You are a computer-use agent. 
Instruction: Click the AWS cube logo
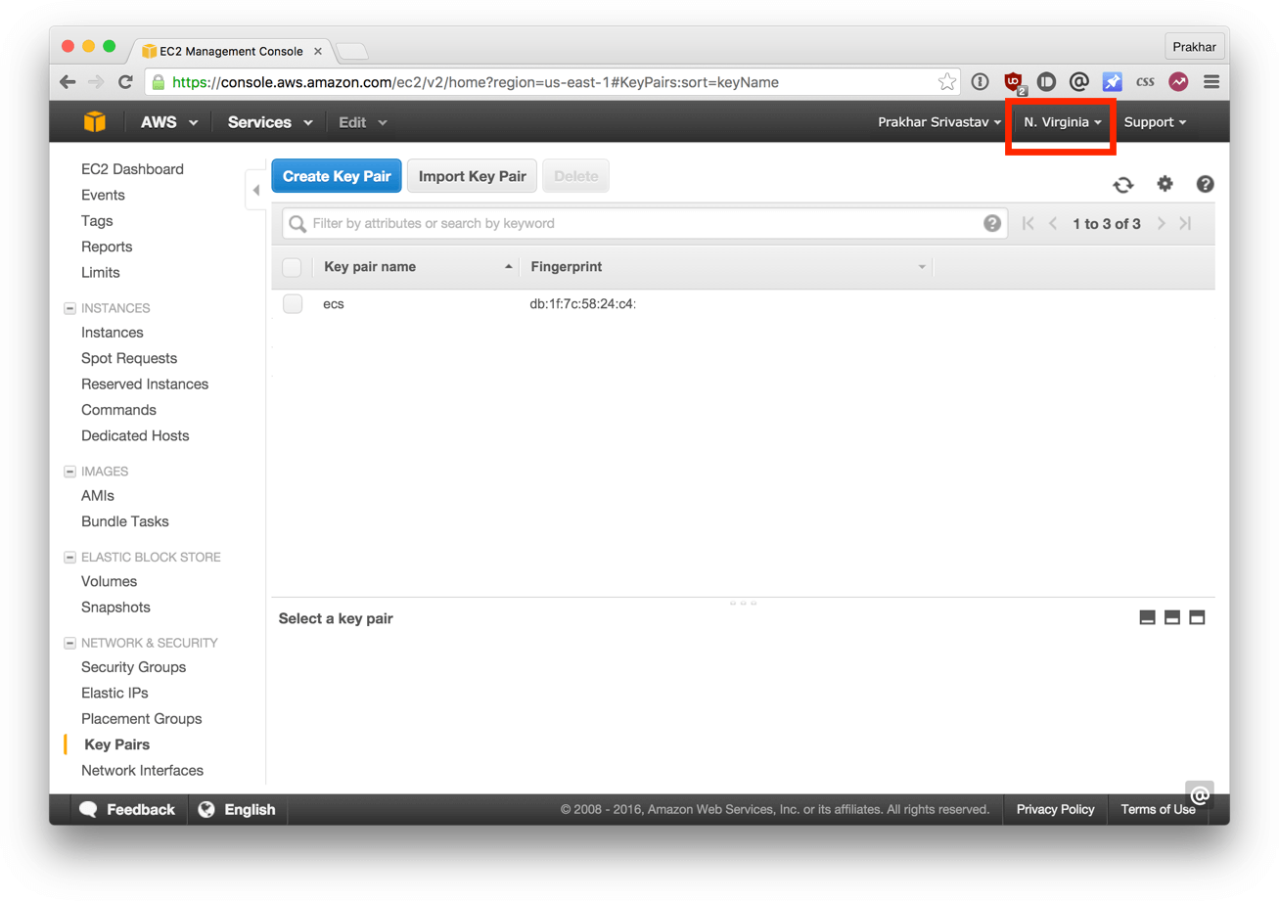coord(94,122)
